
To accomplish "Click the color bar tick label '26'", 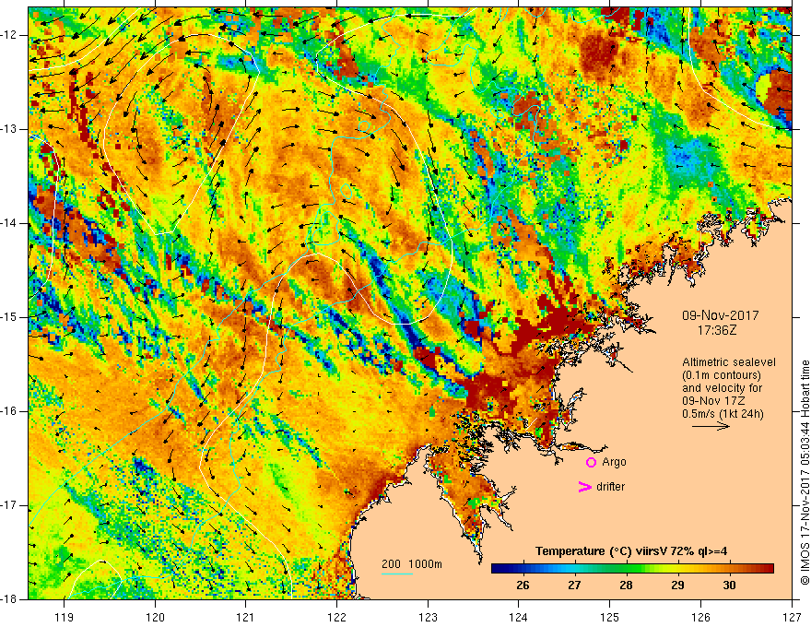I will tap(523, 586).
